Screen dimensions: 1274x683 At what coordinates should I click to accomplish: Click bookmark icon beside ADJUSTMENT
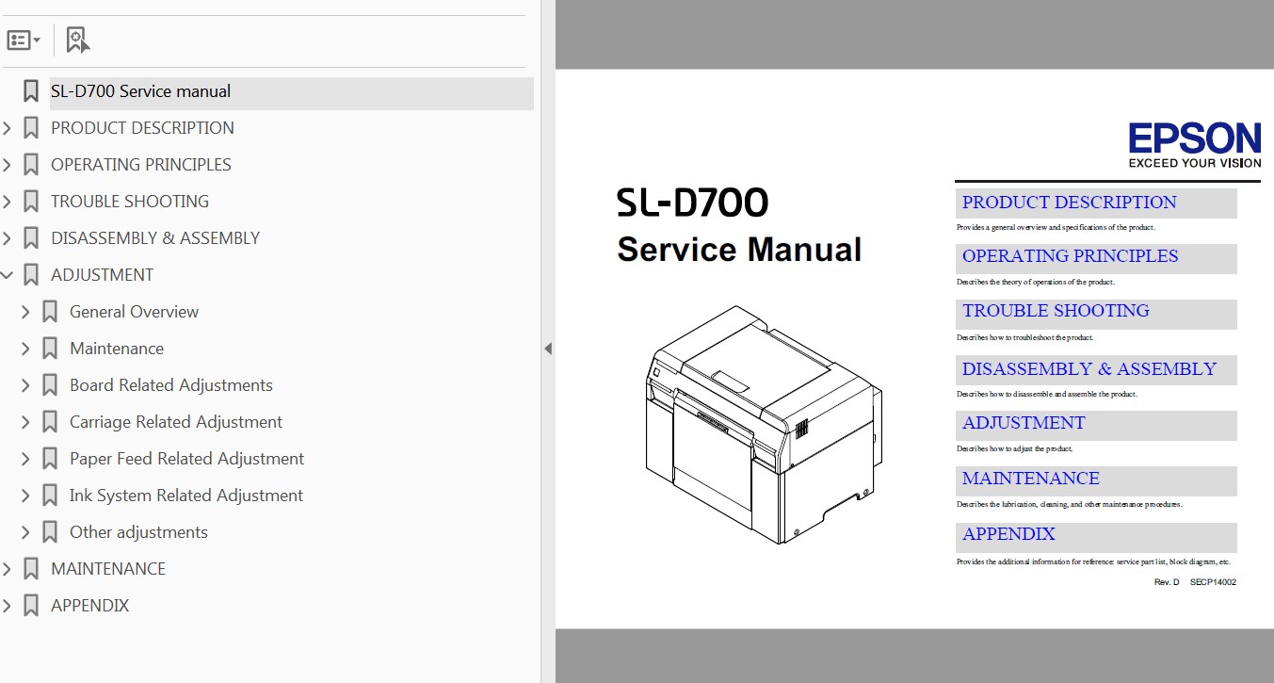click(x=31, y=275)
